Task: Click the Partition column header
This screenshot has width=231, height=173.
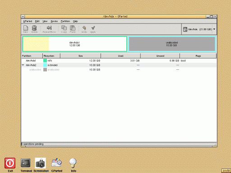Action: pyautogui.click(x=32, y=56)
